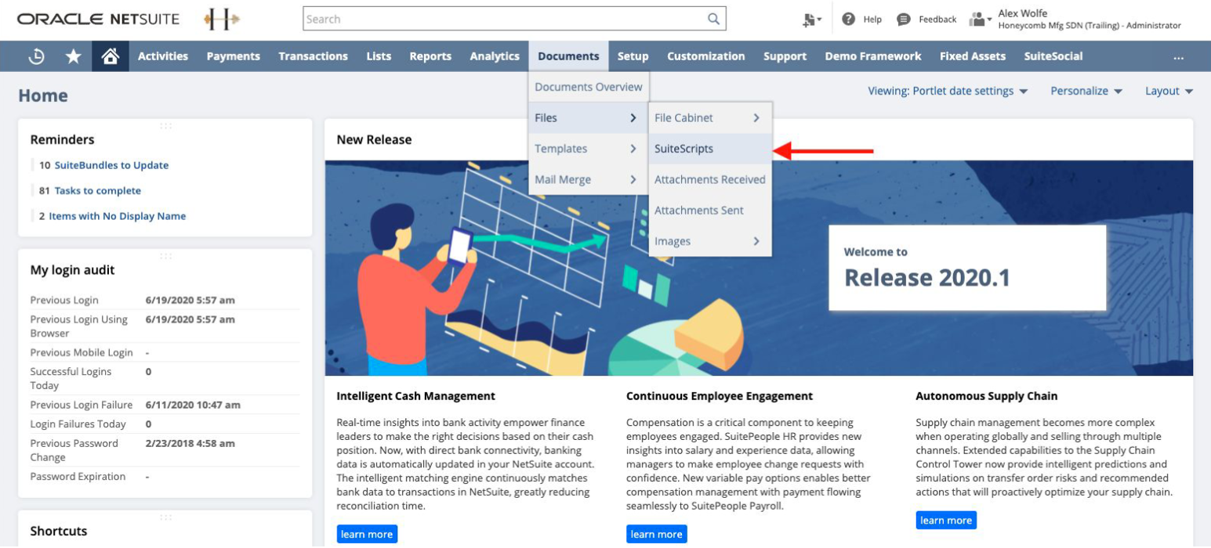Open the Customization menu
The width and height of the screenshot is (1211, 548).
coord(706,56)
